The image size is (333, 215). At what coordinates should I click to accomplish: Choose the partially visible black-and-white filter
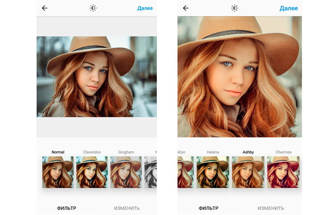coord(150,172)
